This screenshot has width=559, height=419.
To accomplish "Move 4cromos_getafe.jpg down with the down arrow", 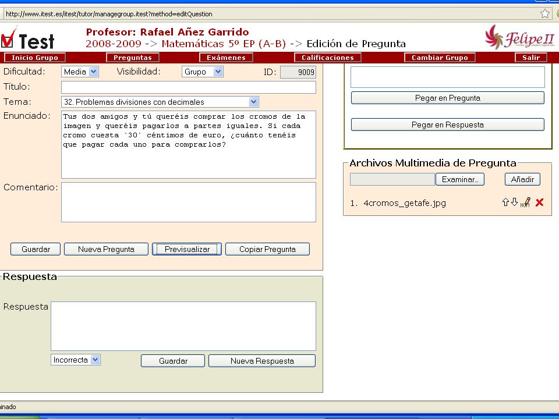I will (514, 202).
